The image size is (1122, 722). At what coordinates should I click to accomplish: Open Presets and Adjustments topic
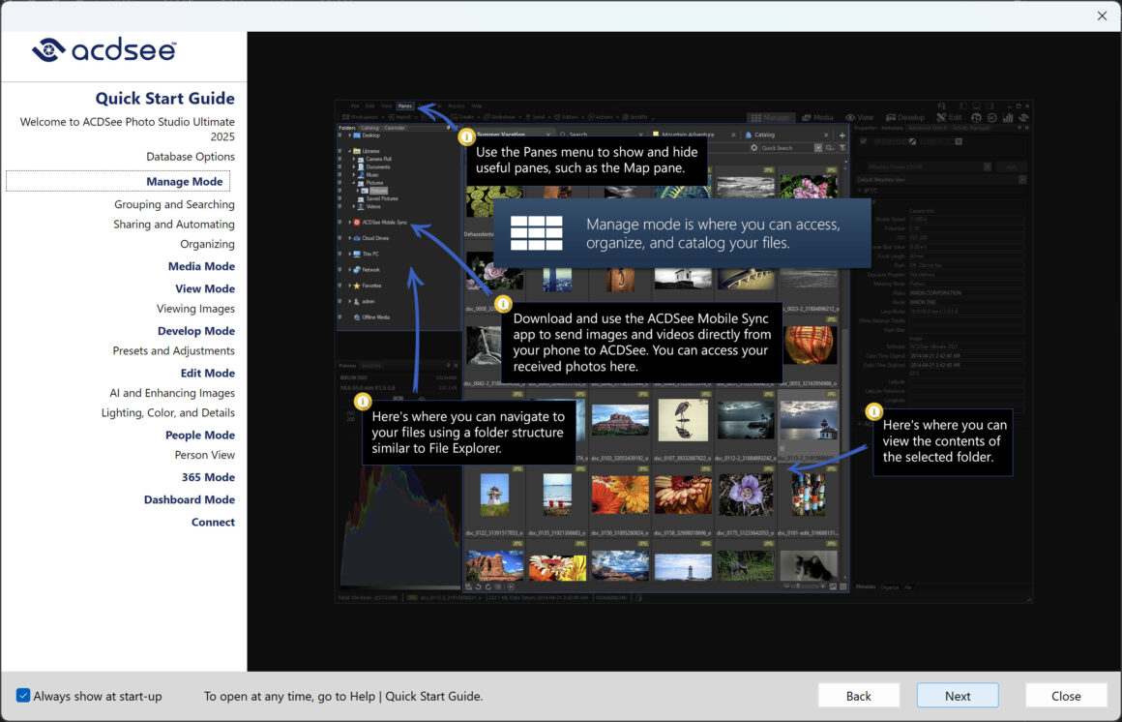[174, 350]
